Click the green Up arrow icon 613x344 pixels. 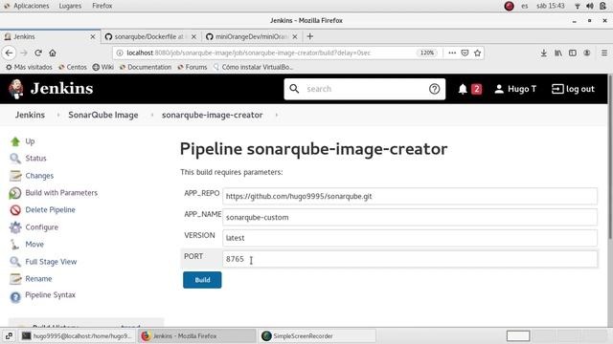(15, 141)
